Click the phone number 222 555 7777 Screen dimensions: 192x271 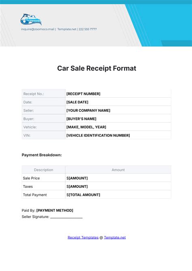[x=87, y=29]
